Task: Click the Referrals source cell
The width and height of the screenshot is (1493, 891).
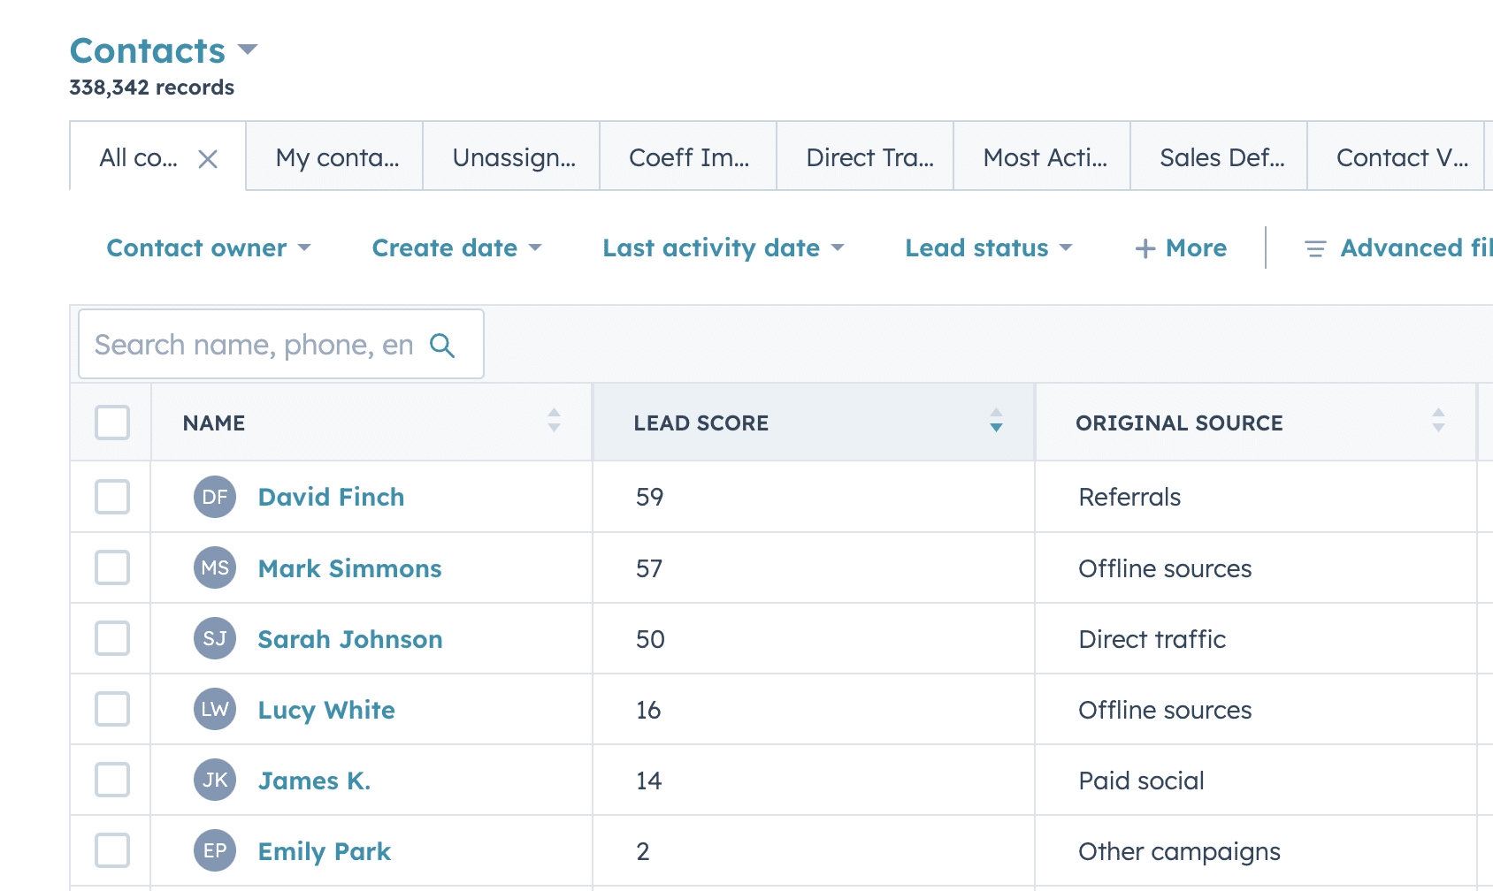Action: click(1129, 497)
